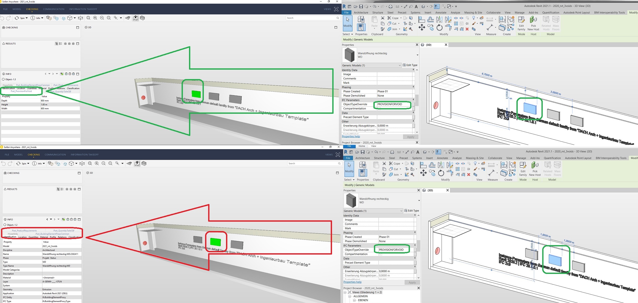Click the Properties panel scrollbar in upper Revit
This screenshot has width=638, height=303.
pyautogui.click(x=417, y=100)
